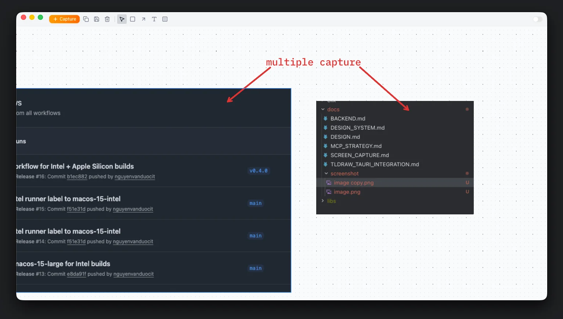Expand the libs folder

[322, 201]
